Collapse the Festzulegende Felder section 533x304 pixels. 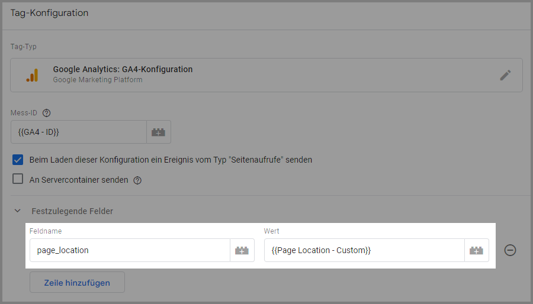18,211
